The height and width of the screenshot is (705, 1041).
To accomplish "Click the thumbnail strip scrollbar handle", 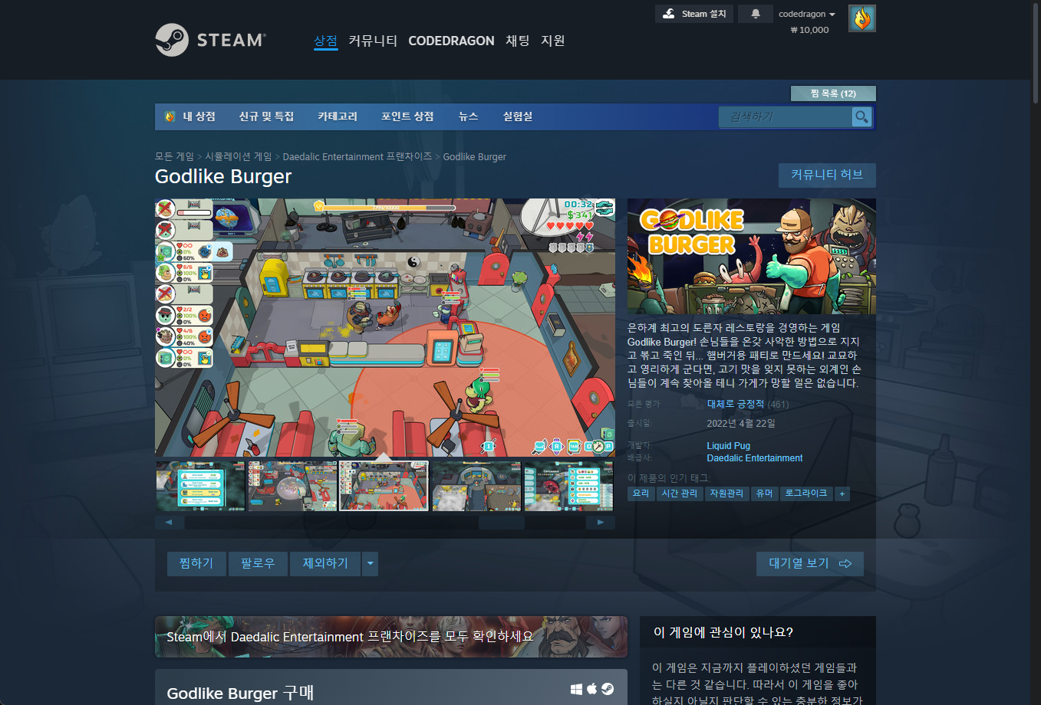I will (x=502, y=523).
